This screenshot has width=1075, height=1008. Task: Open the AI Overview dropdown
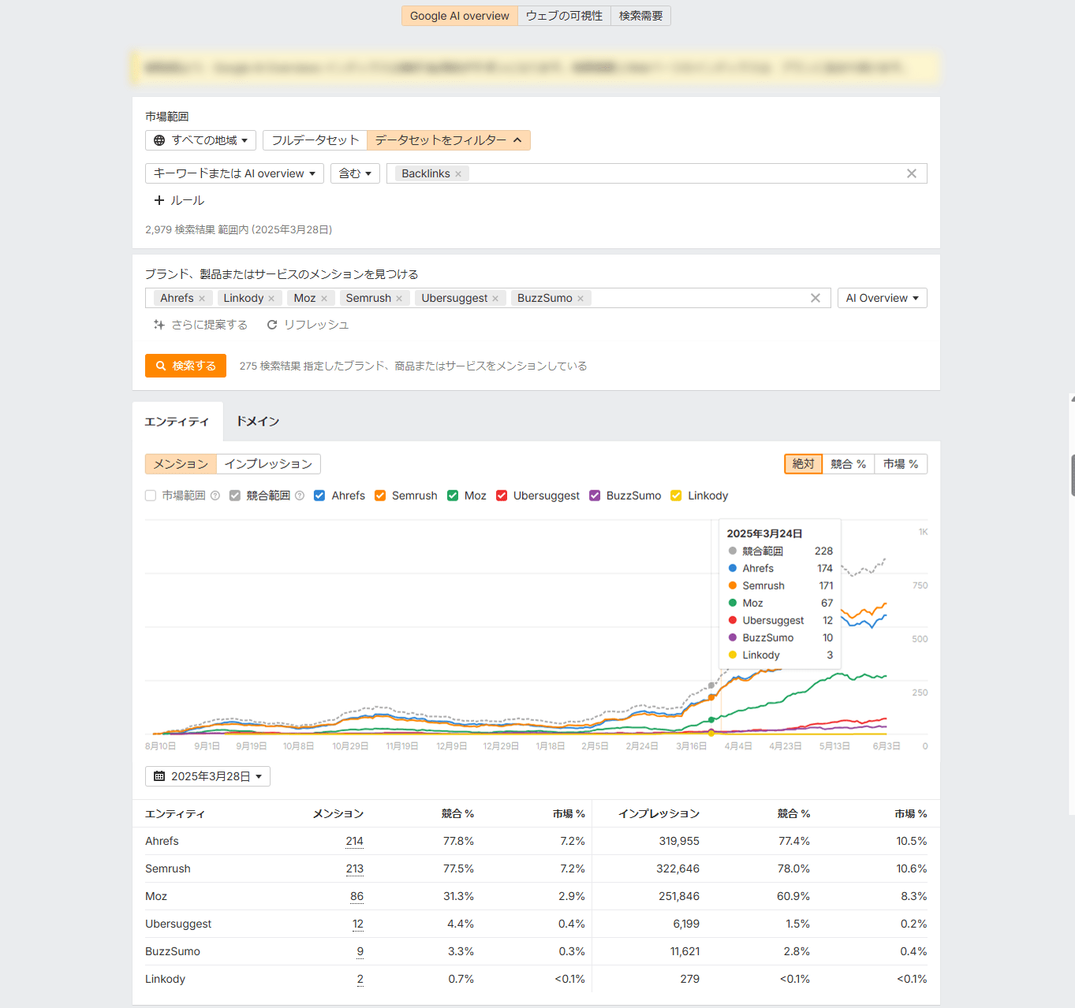882,298
